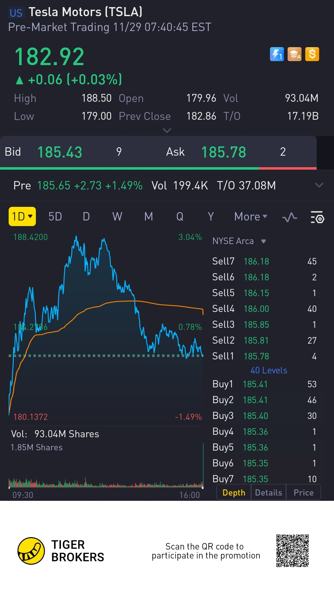
Task: Tap the Sell1 185.78 order row
Action: tap(264, 356)
